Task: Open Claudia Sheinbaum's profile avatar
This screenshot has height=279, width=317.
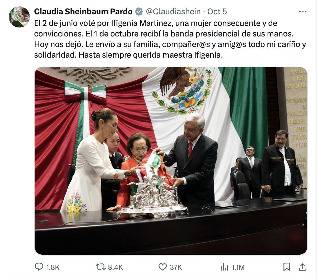Action: (19, 17)
